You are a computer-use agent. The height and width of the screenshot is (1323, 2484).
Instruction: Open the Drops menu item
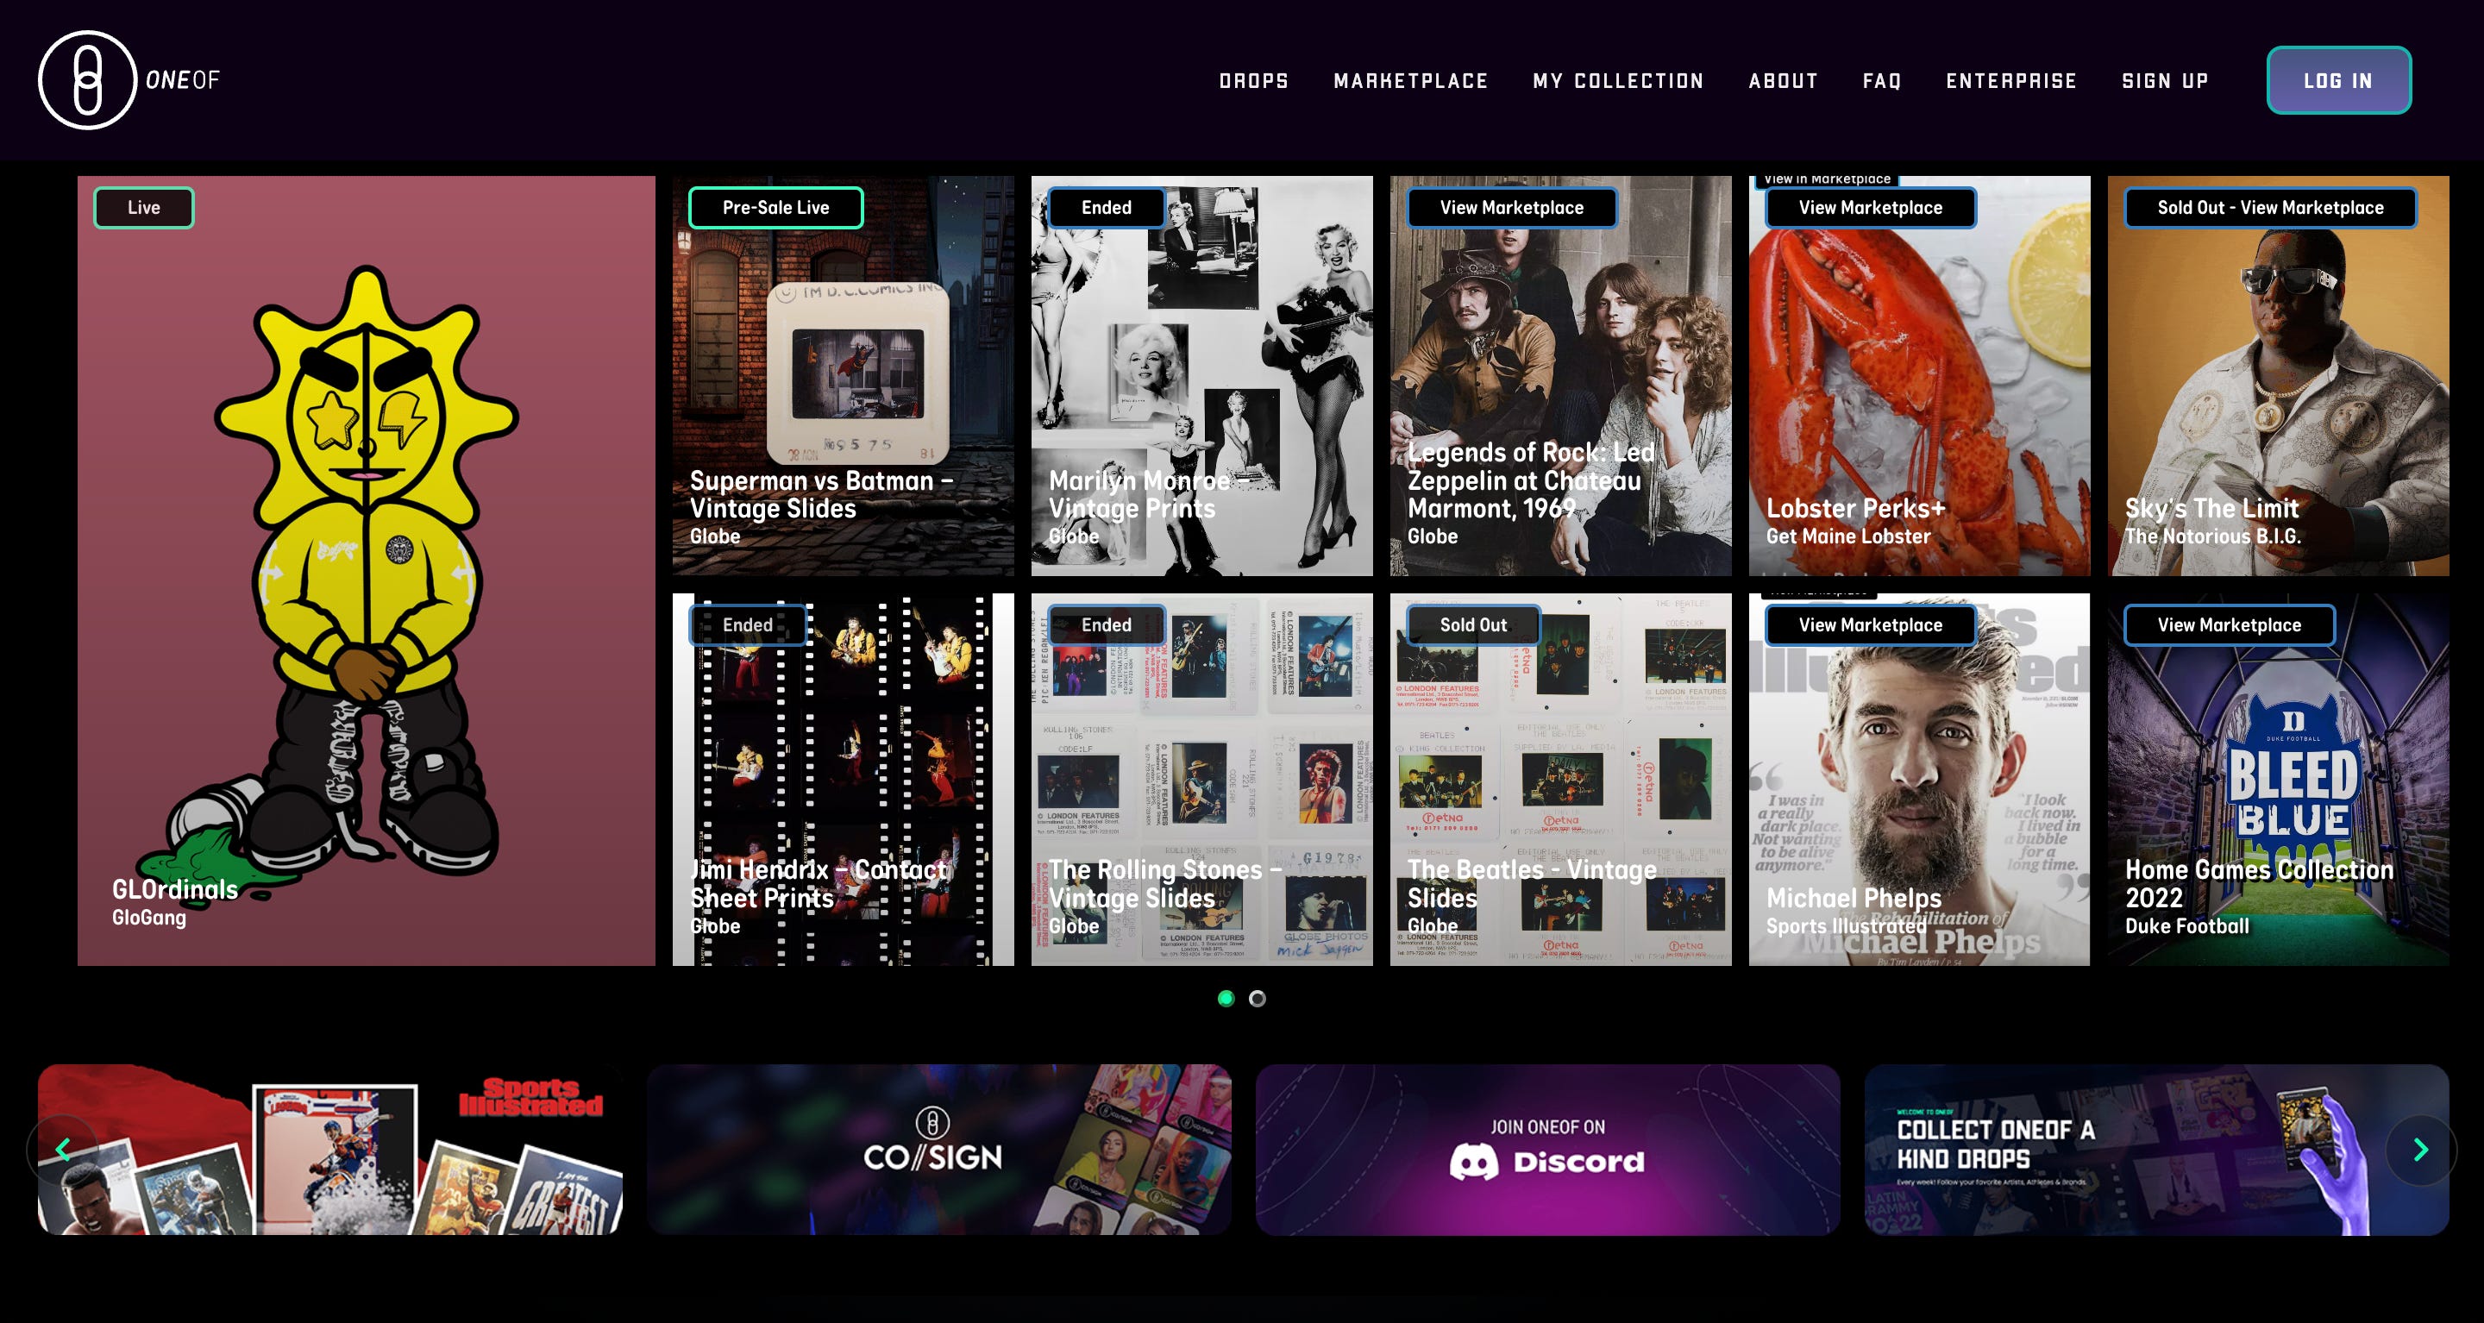point(1253,81)
